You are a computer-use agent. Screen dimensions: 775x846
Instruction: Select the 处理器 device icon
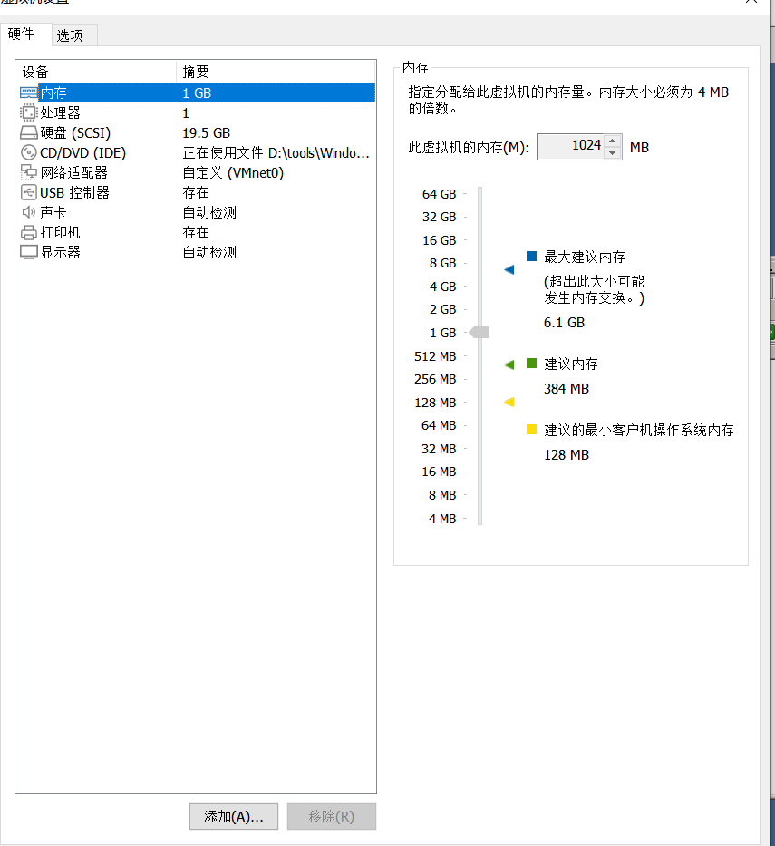(x=28, y=112)
